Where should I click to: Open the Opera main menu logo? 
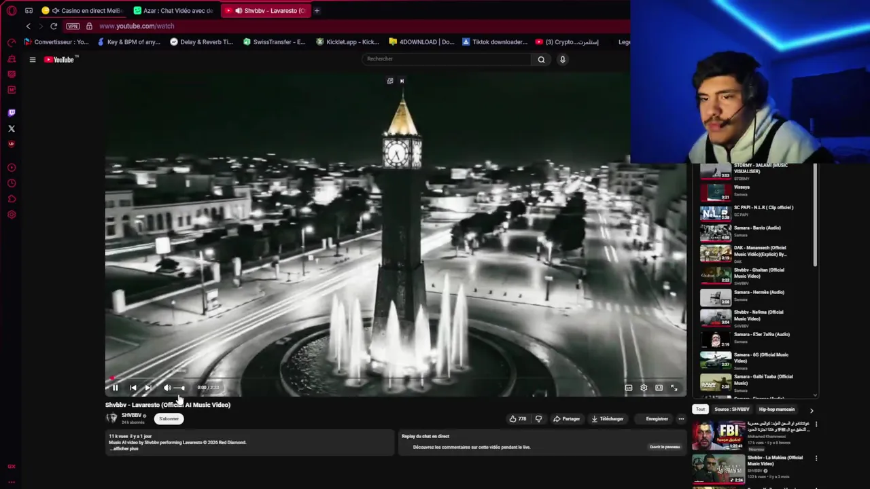tap(12, 10)
